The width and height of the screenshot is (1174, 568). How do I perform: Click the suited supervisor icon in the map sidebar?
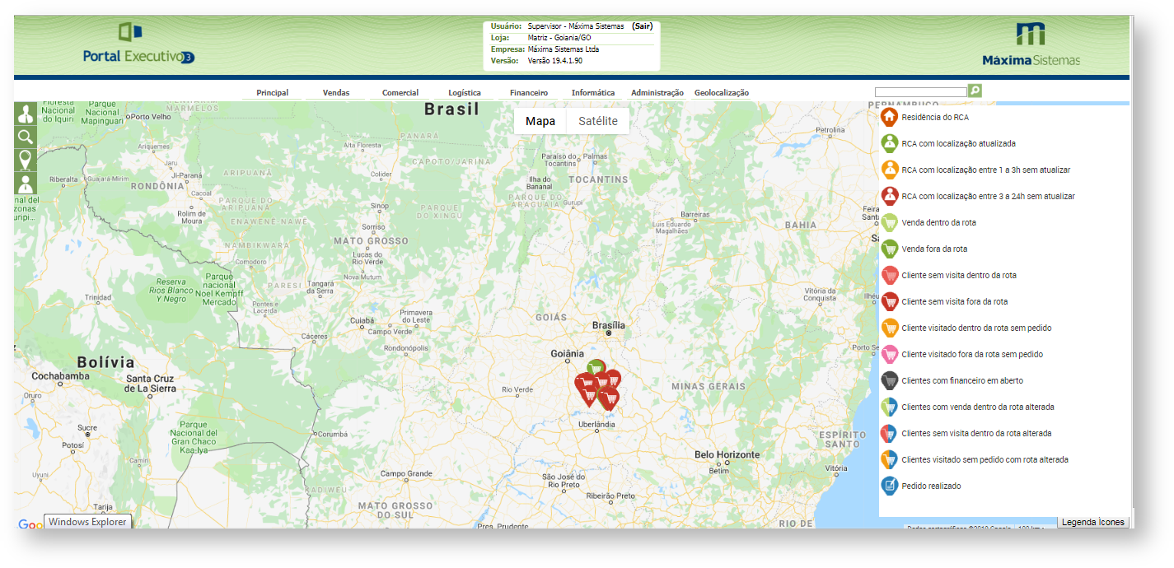(x=26, y=114)
